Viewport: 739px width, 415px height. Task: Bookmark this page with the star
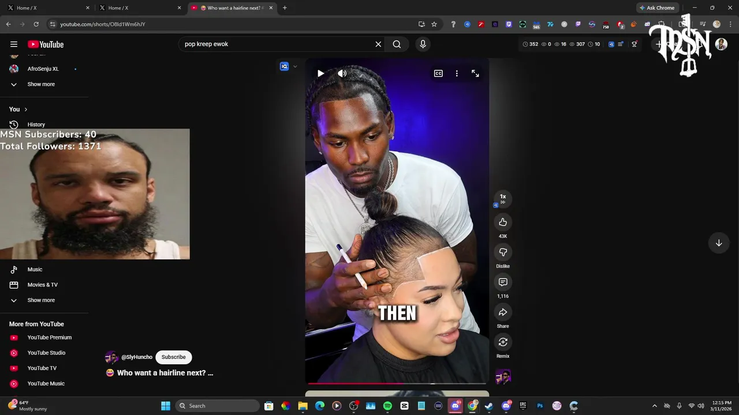[x=434, y=24]
